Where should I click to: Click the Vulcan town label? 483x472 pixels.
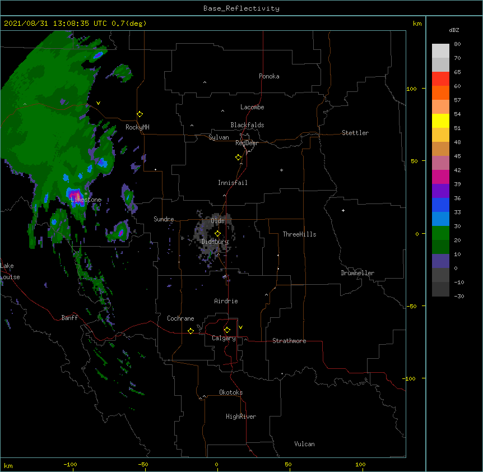pyautogui.click(x=304, y=444)
